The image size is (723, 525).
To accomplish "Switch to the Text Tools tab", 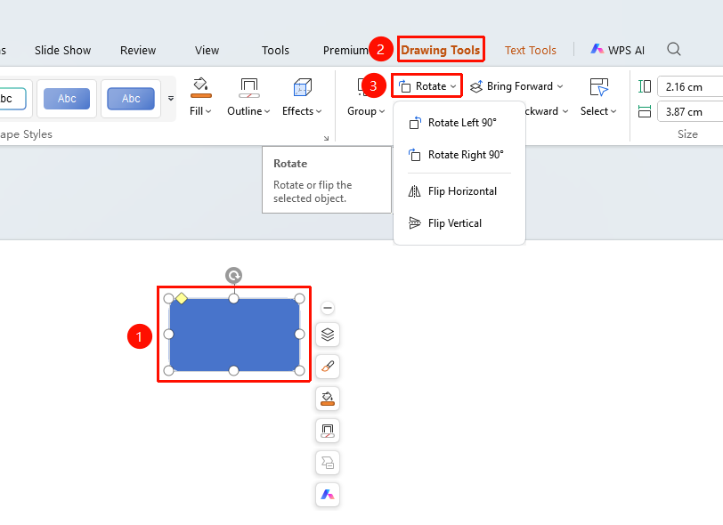I will pyautogui.click(x=531, y=50).
